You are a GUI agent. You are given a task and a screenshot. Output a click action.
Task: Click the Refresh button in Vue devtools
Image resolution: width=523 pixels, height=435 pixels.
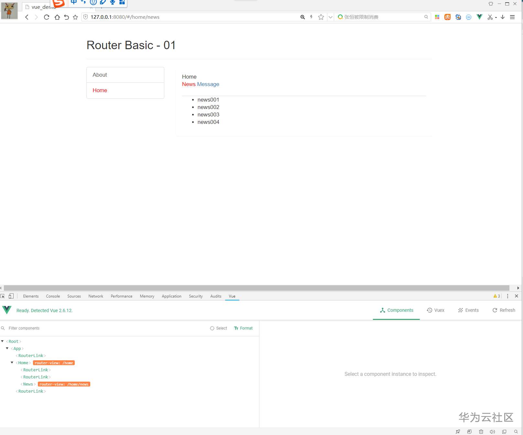504,310
